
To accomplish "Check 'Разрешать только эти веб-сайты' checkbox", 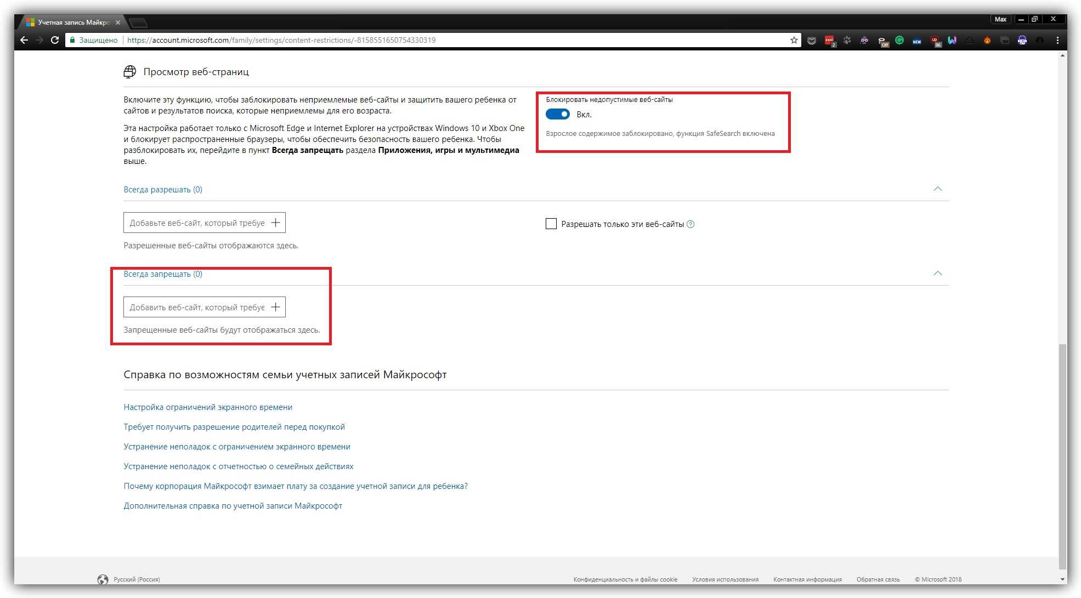I will pyautogui.click(x=551, y=224).
